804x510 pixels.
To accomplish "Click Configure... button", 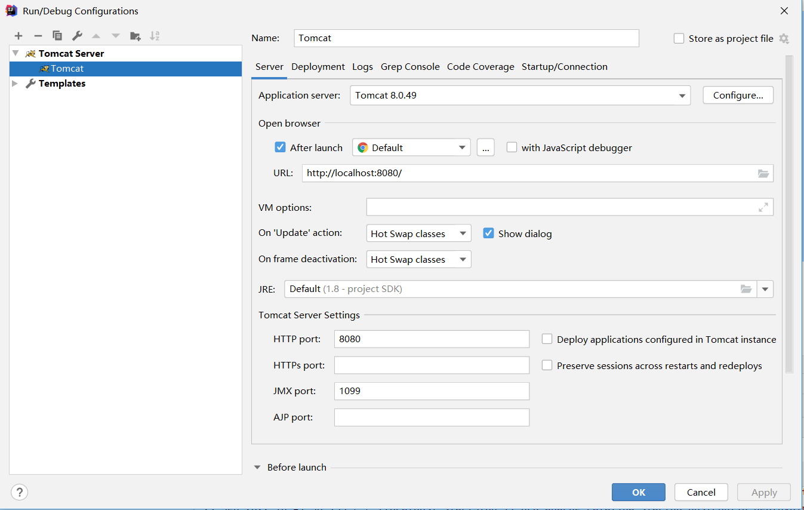I will 738,96.
